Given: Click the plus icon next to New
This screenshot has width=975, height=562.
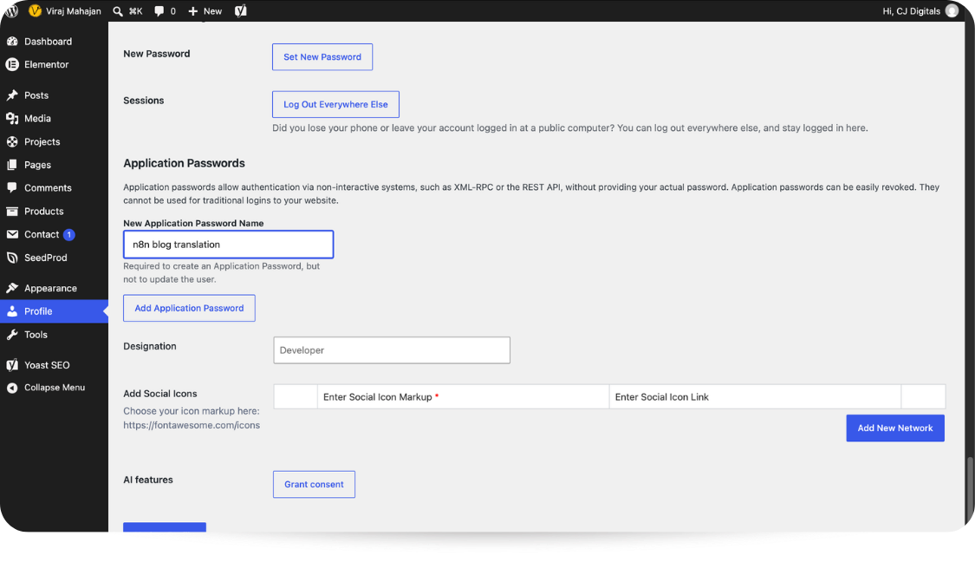Looking at the screenshot, I should coord(192,11).
